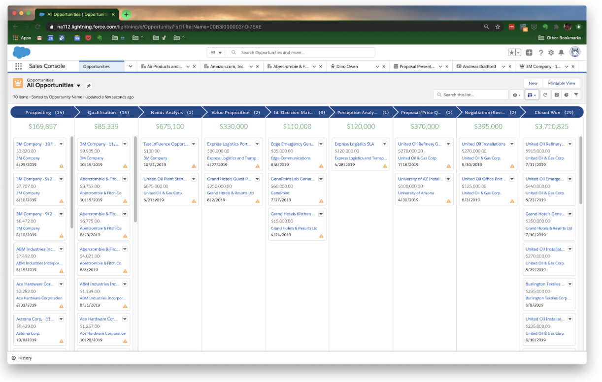Open Test Influence Opport... card menu
602x382 pixels.
pyautogui.click(x=194, y=144)
